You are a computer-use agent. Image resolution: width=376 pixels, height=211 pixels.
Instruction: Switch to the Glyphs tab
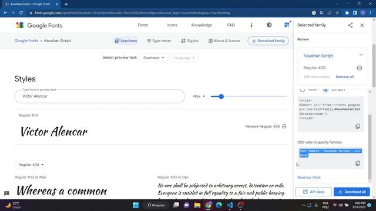[190, 40]
